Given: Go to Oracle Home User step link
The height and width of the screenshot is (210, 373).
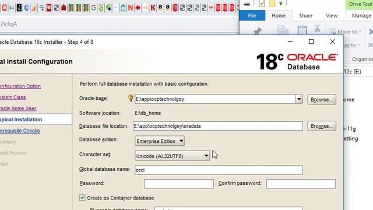Looking at the screenshot, I should [x=18, y=108].
